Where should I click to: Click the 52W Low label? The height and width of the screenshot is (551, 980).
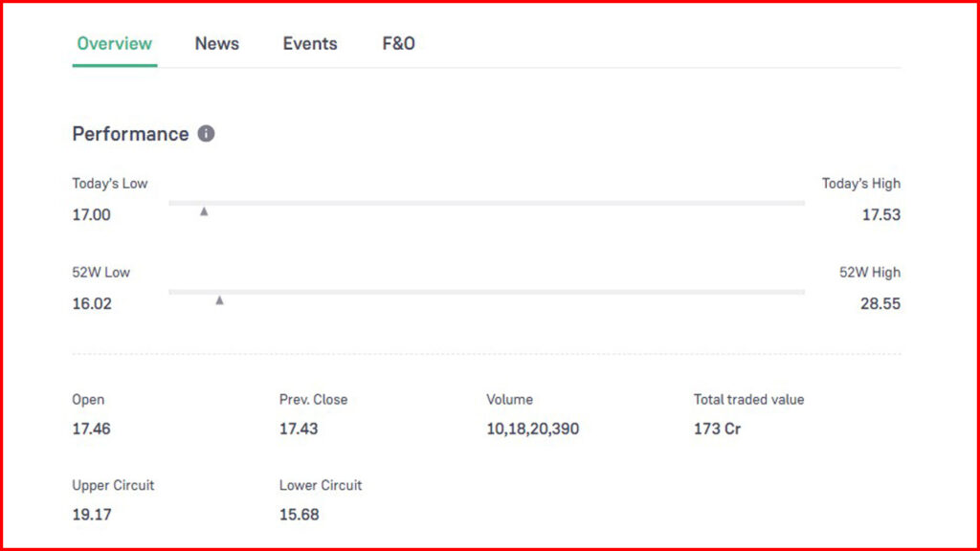pos(101,273)
